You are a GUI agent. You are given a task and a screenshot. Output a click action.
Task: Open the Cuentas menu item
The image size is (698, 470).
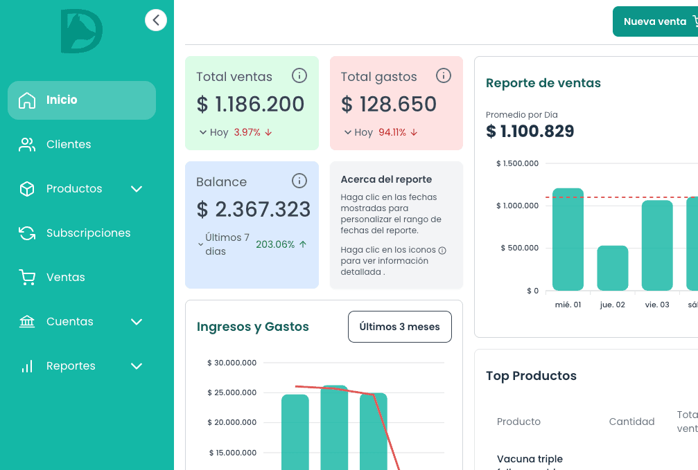pyautogui.click(x=69, y=322)
